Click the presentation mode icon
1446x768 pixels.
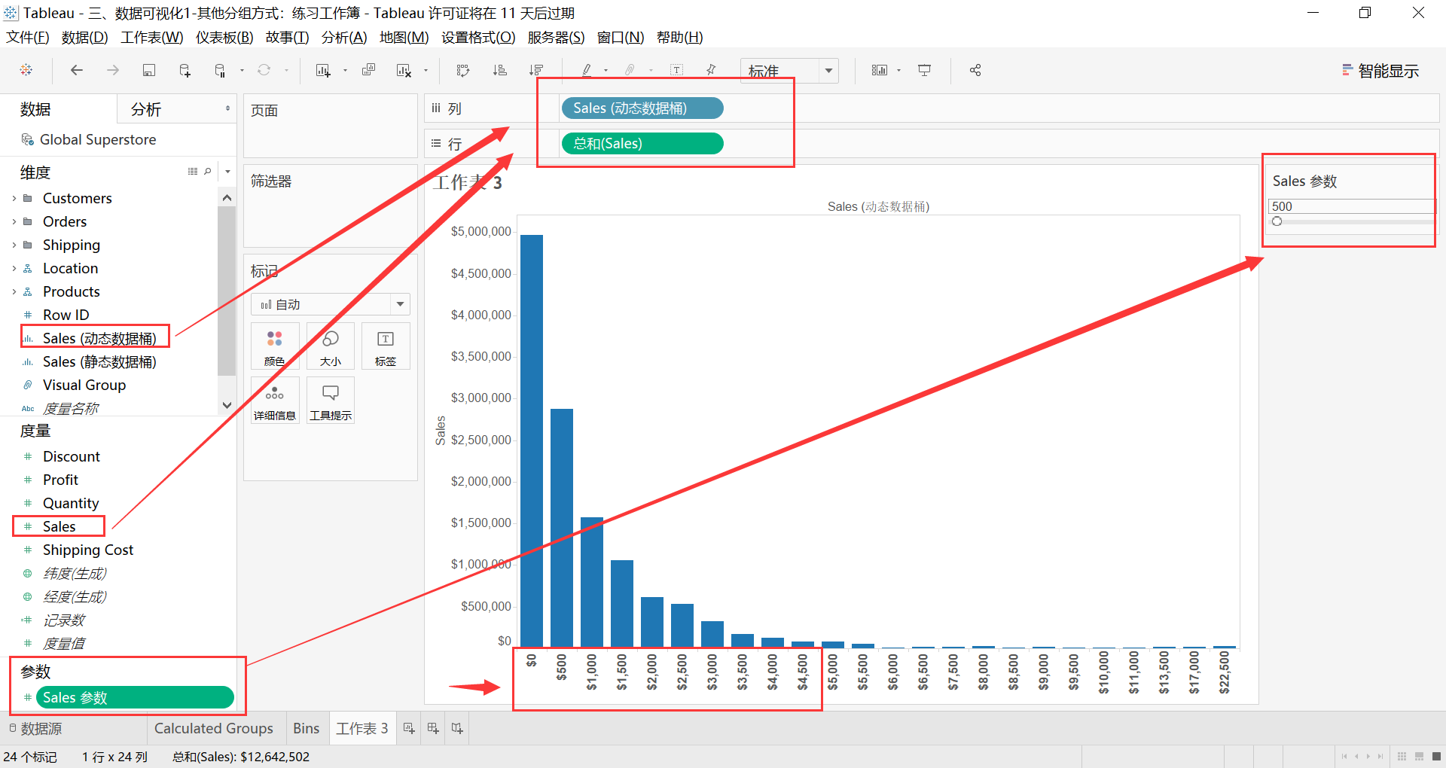pyautogui.click(x=924, y=70)
